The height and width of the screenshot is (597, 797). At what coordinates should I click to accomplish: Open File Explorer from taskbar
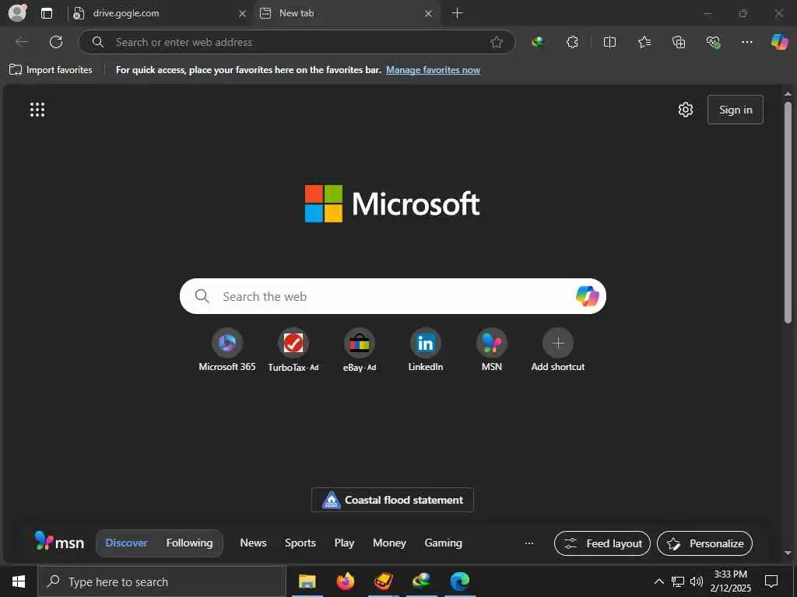[307, 581]
